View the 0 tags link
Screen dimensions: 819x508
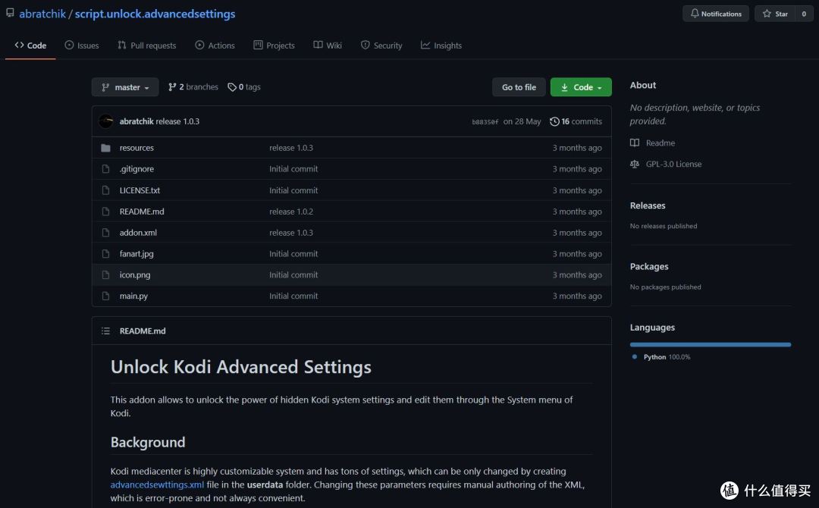click(244, 87)
